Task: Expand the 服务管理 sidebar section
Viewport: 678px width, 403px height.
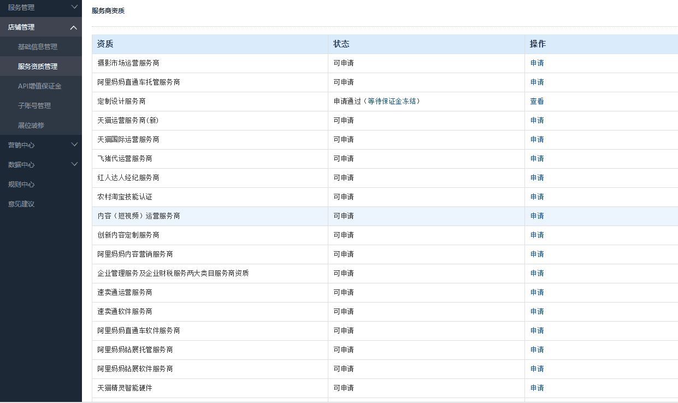Action: (41, 8)
